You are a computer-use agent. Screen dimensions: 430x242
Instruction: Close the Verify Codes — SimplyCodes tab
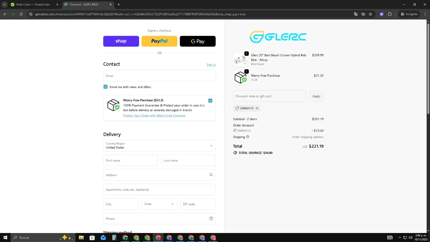pyautogui.click(x=57, y=5)
